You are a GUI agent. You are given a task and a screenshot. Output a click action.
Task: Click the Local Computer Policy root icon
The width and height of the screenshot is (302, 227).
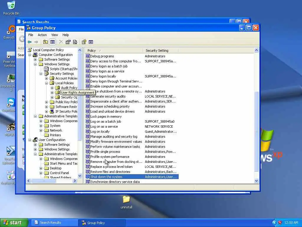click(30, 50)
